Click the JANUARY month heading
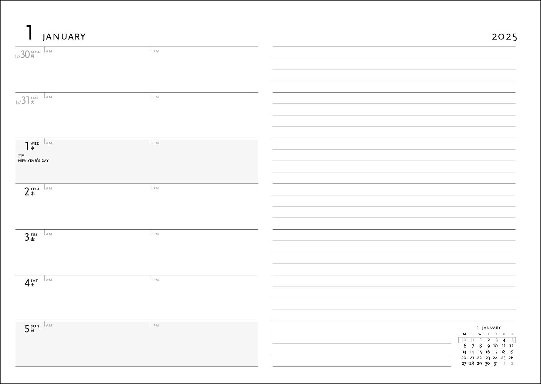The width and height of the screenshot is (541, 384). pos(64,36)
